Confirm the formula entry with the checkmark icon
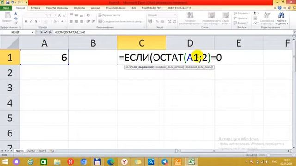296x166 pixels. (x=46, y=32)
